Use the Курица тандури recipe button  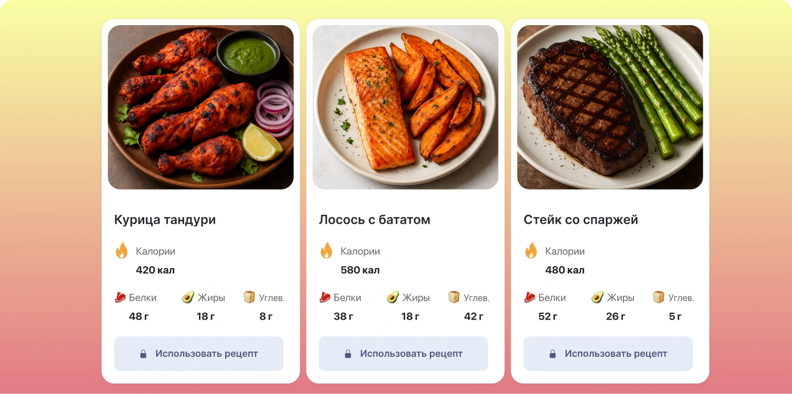[198, 354]
